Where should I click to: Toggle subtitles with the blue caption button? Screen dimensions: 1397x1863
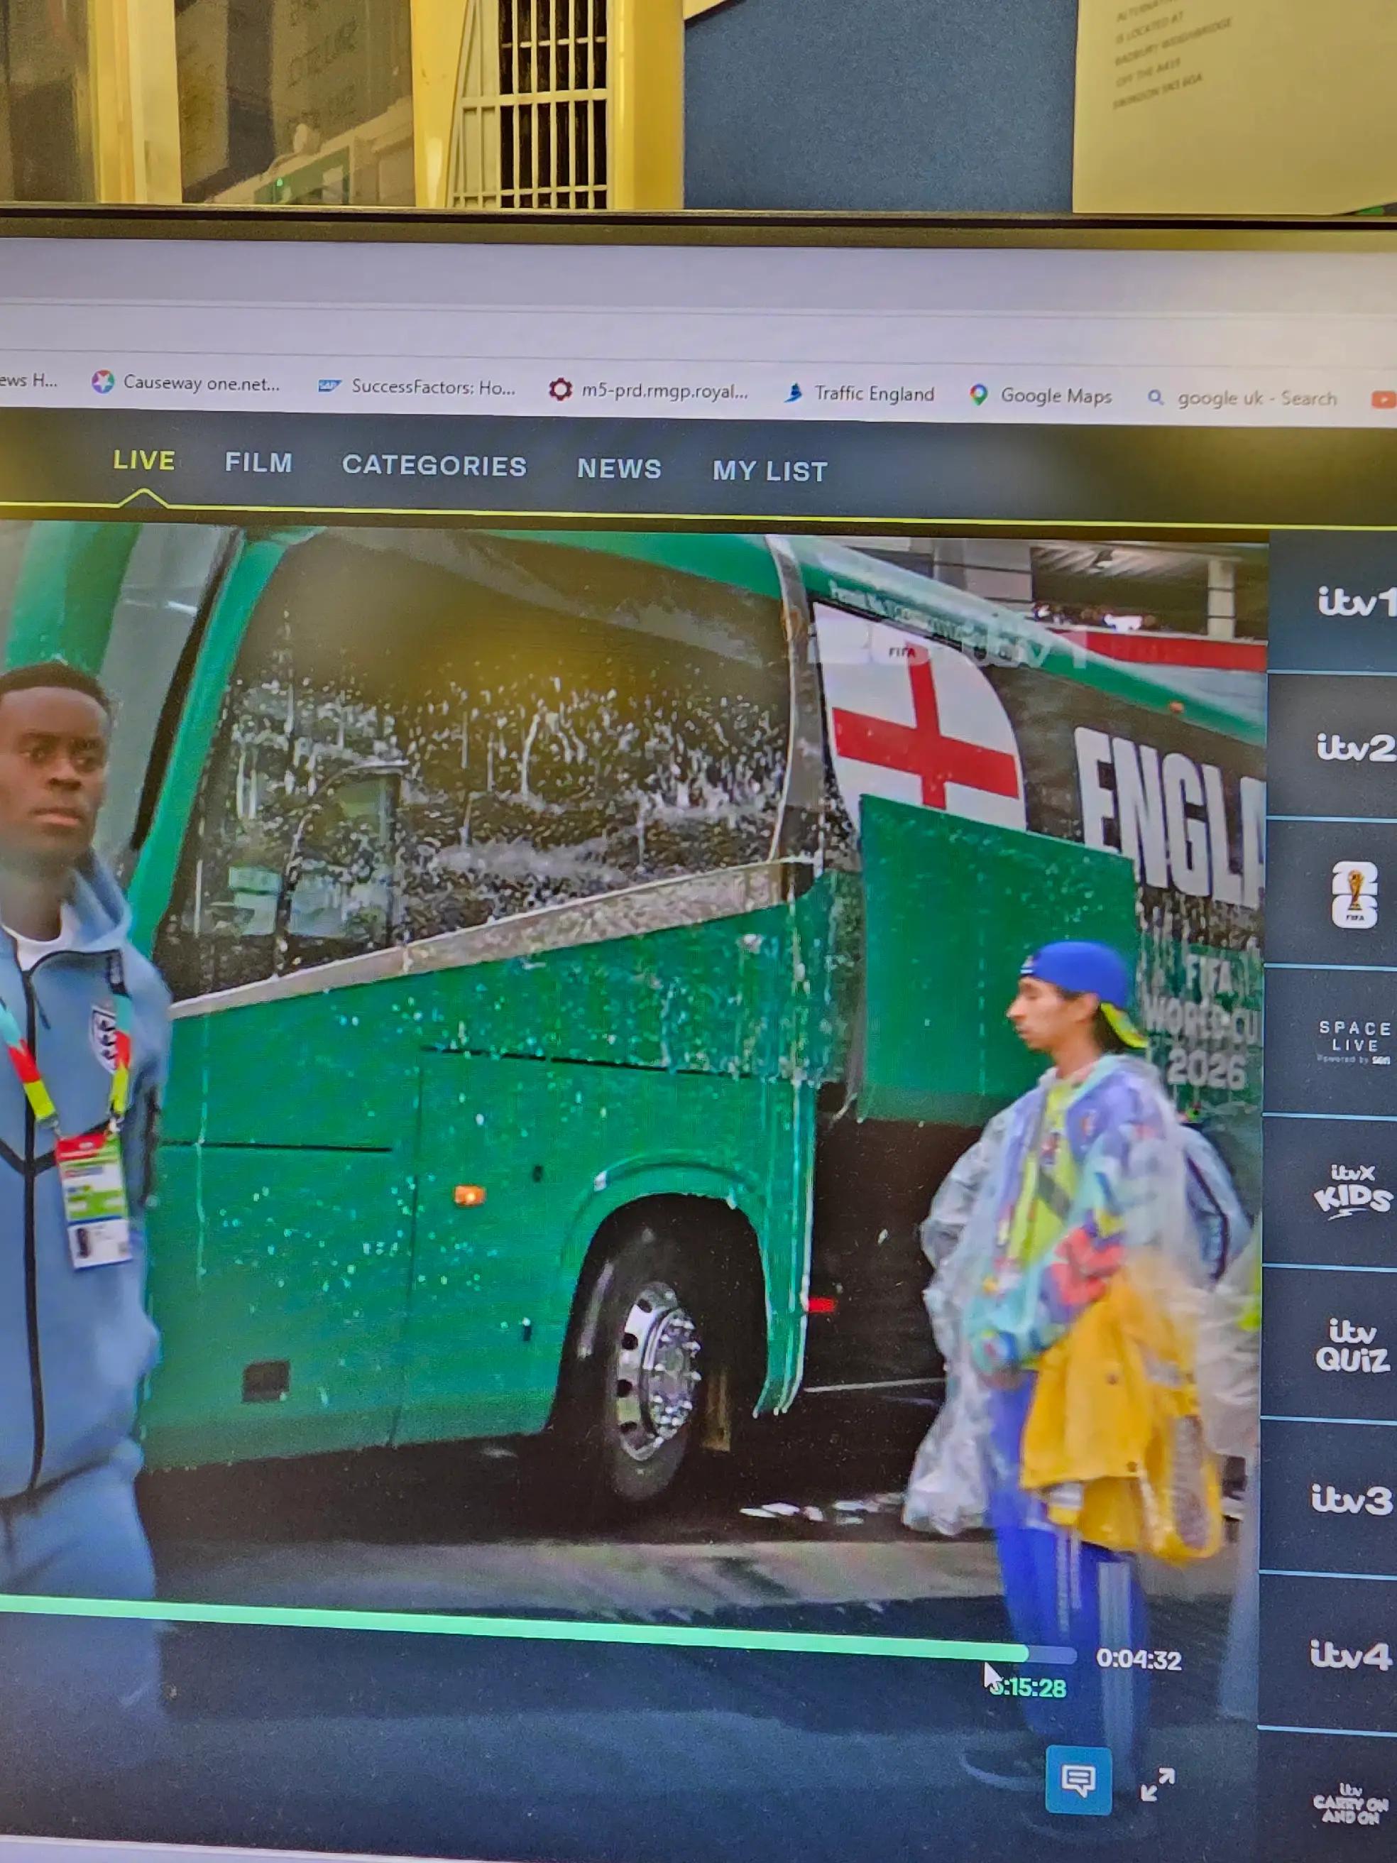(1078, 1780)
